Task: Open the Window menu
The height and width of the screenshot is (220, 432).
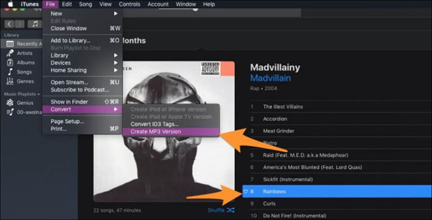Action: click(x=185, y=4)
